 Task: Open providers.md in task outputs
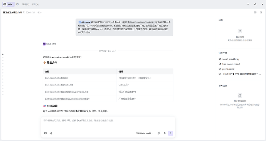[x=228, y=69]
